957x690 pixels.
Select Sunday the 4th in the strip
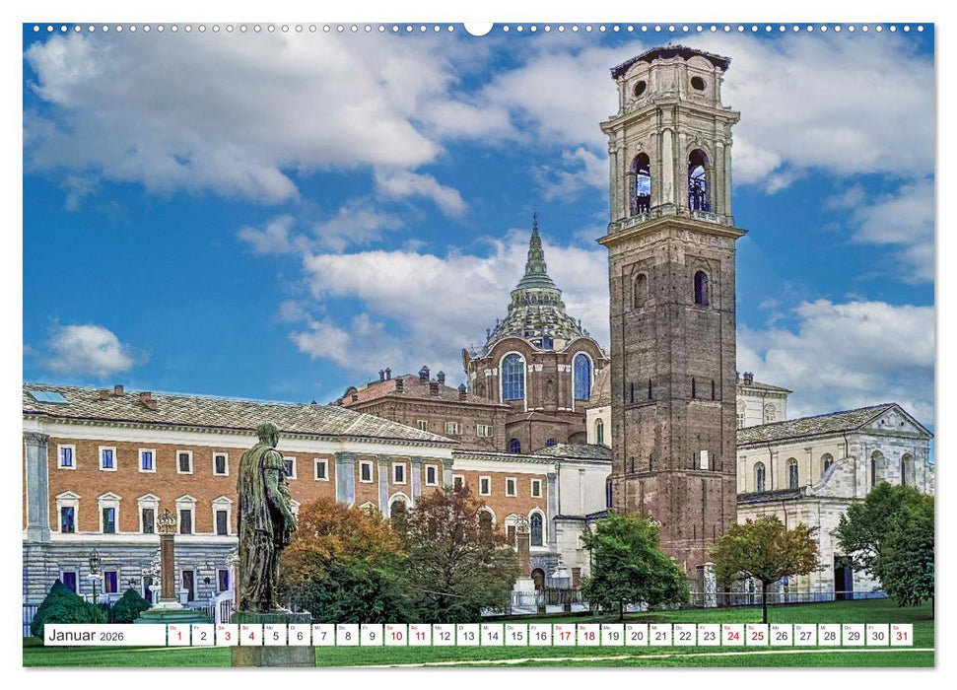pyautogui.click(x=251, y=637)
